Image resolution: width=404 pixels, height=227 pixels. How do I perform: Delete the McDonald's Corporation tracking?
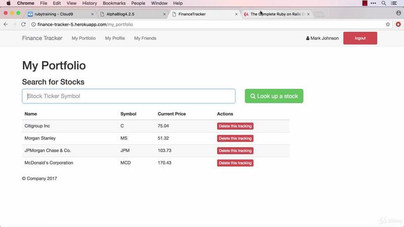click(x=235, y=163)
